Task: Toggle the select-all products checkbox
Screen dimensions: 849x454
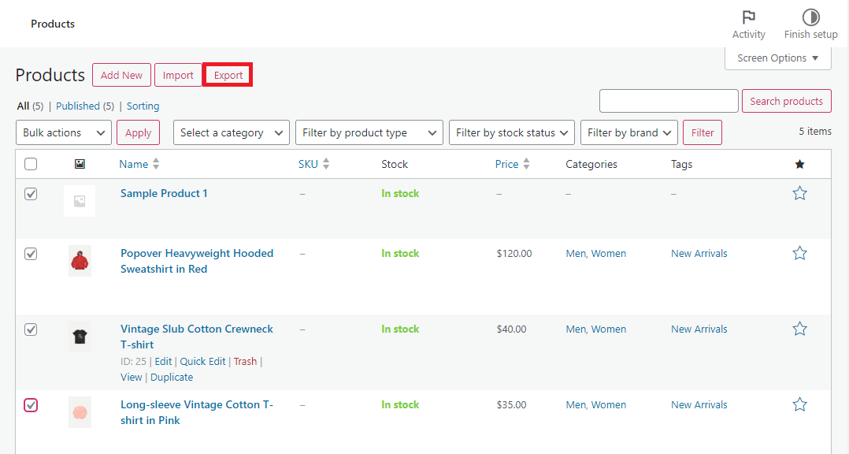Action: coord(31,164)
